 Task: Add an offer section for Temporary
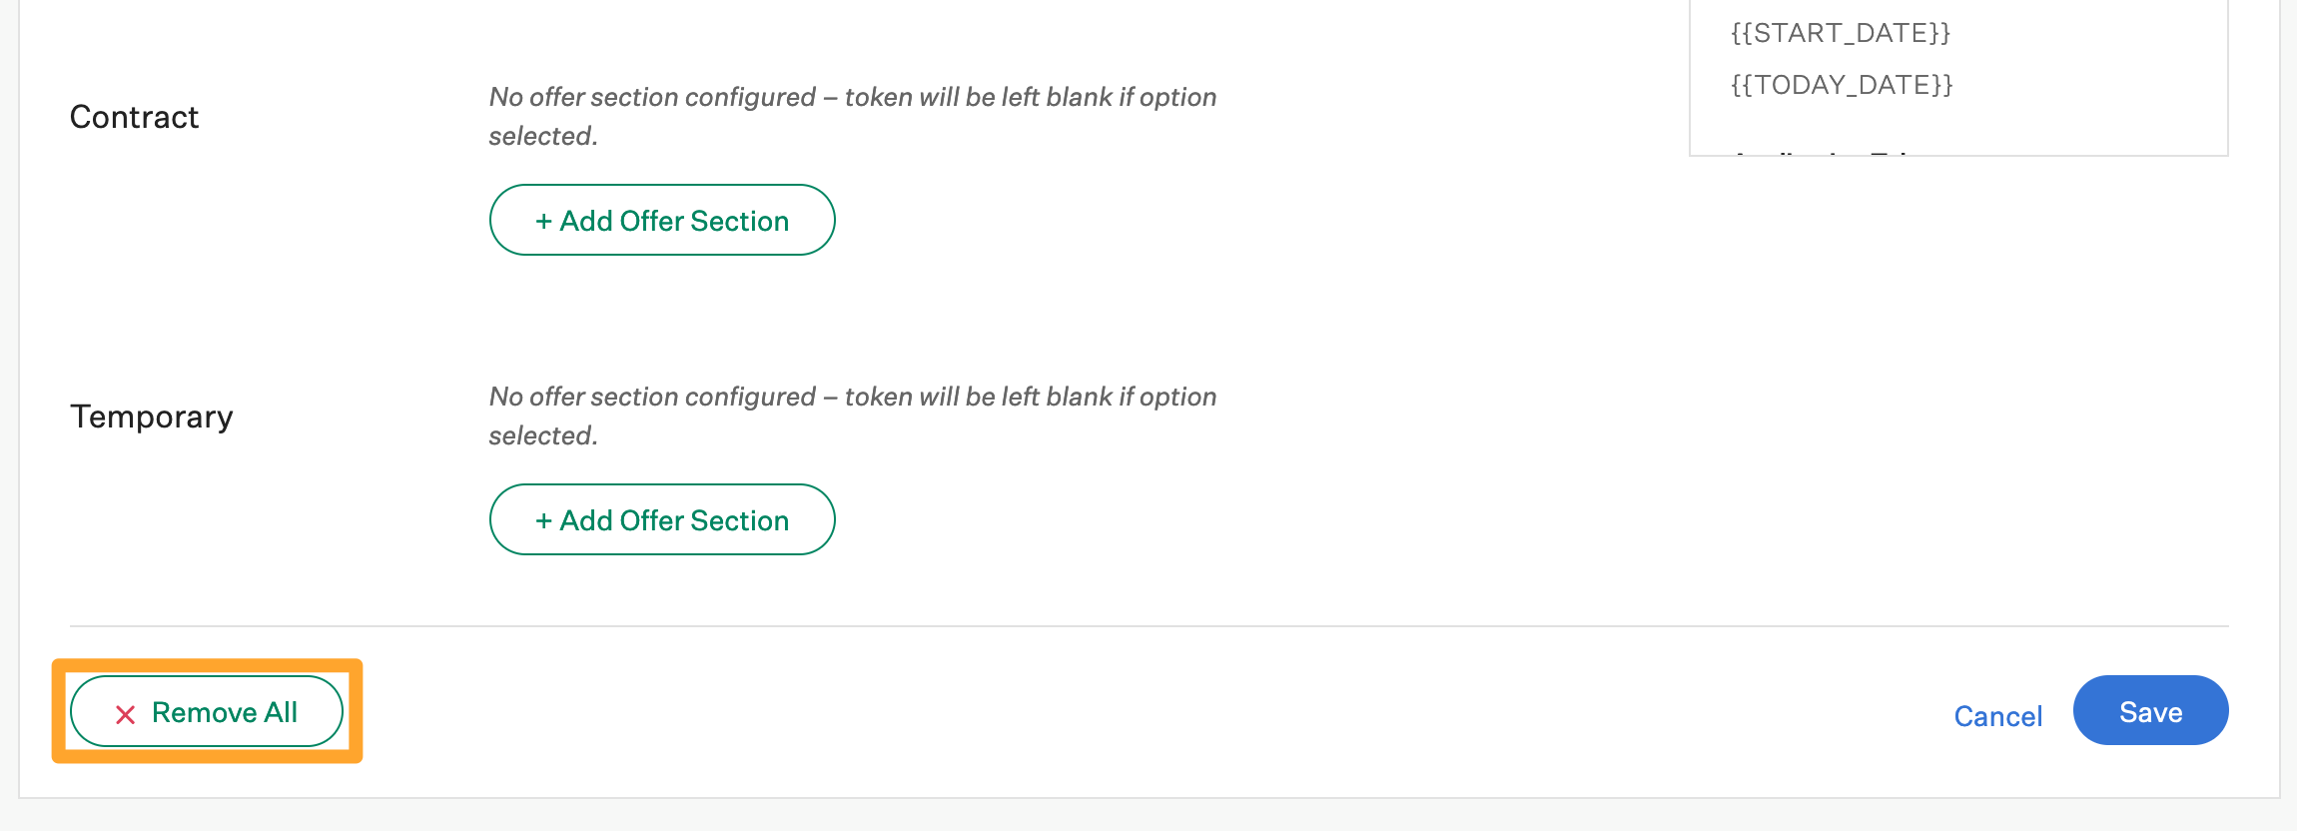coord(661,519)
